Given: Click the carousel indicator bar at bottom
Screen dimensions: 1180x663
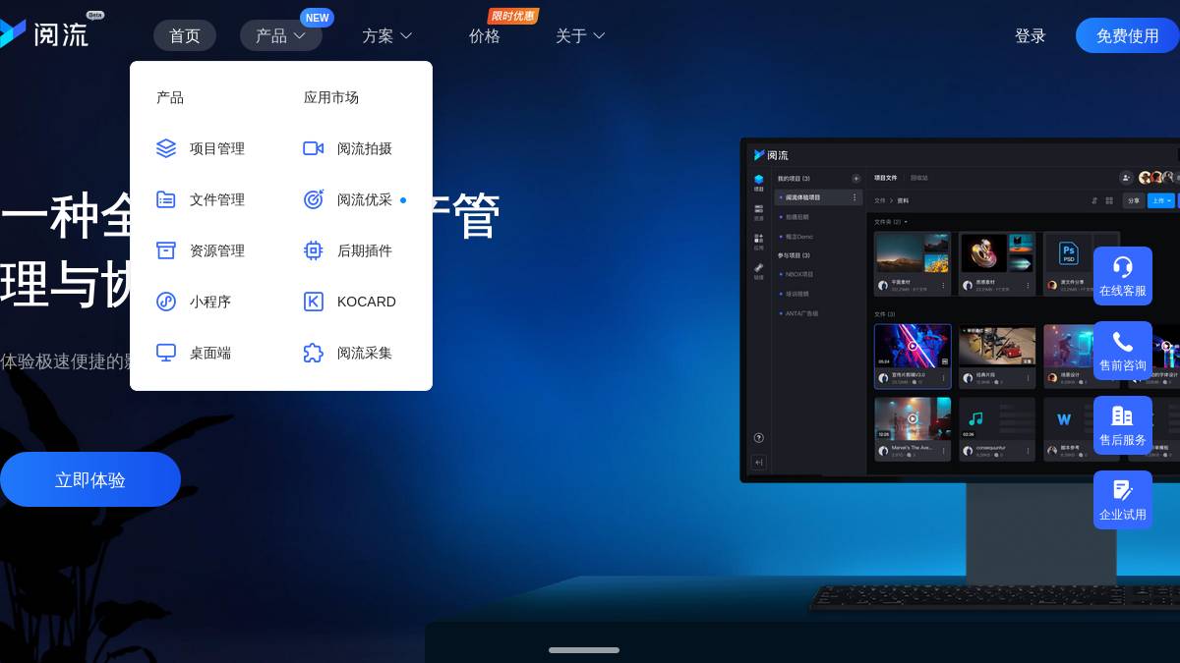Looking at the screenshot, I should point(584,650).
